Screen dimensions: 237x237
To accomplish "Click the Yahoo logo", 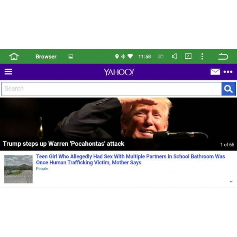I will click(x=118, y=72).
